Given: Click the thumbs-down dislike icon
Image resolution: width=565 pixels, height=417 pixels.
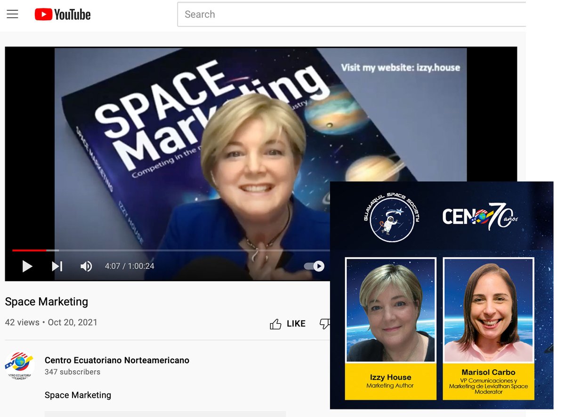Looking at the screenshot, I should pyautogui.click(x=325, y=324).
